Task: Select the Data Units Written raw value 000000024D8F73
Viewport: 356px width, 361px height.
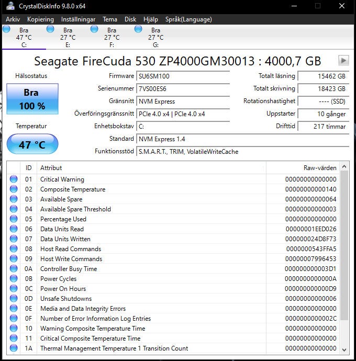Action: [x=311, y=239]
